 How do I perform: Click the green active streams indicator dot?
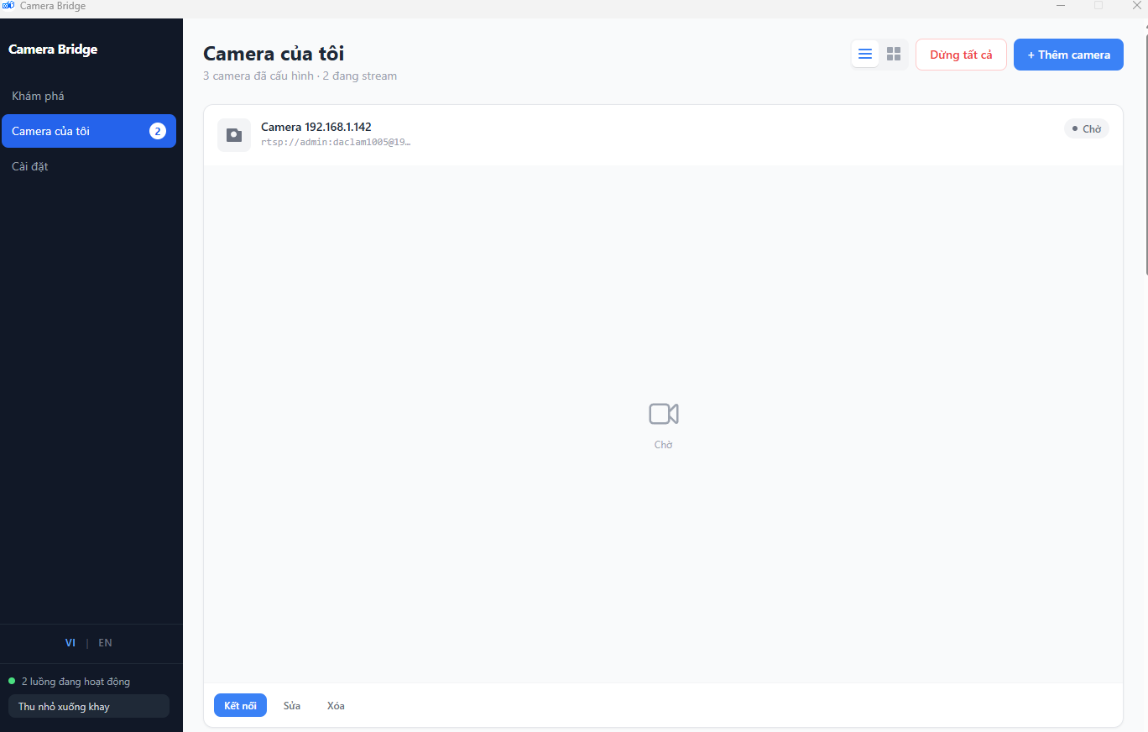pyautogui.click(x=12, y=681)
